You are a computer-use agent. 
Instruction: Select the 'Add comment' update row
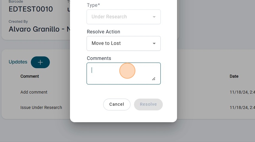pos(34,92)
